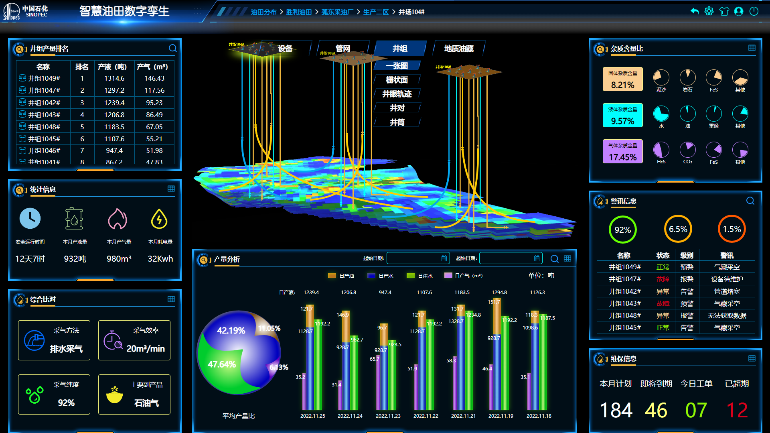
Task: Click the 92% green ring gauge
Action: (x=622, y=230)
